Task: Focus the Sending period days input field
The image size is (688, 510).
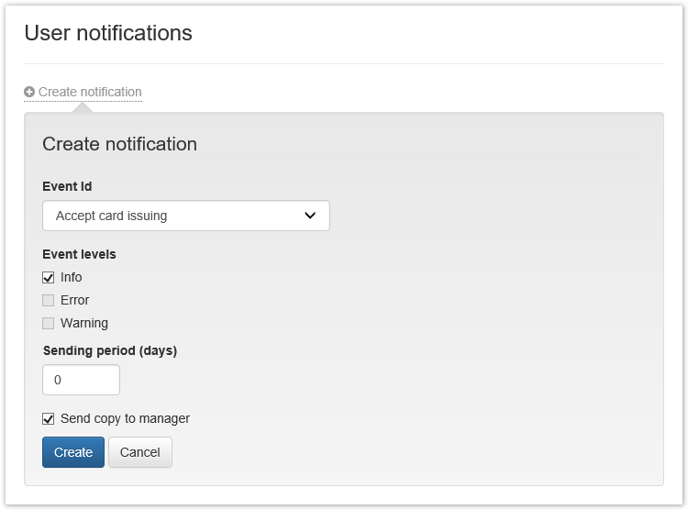Action: coord(81,380)
